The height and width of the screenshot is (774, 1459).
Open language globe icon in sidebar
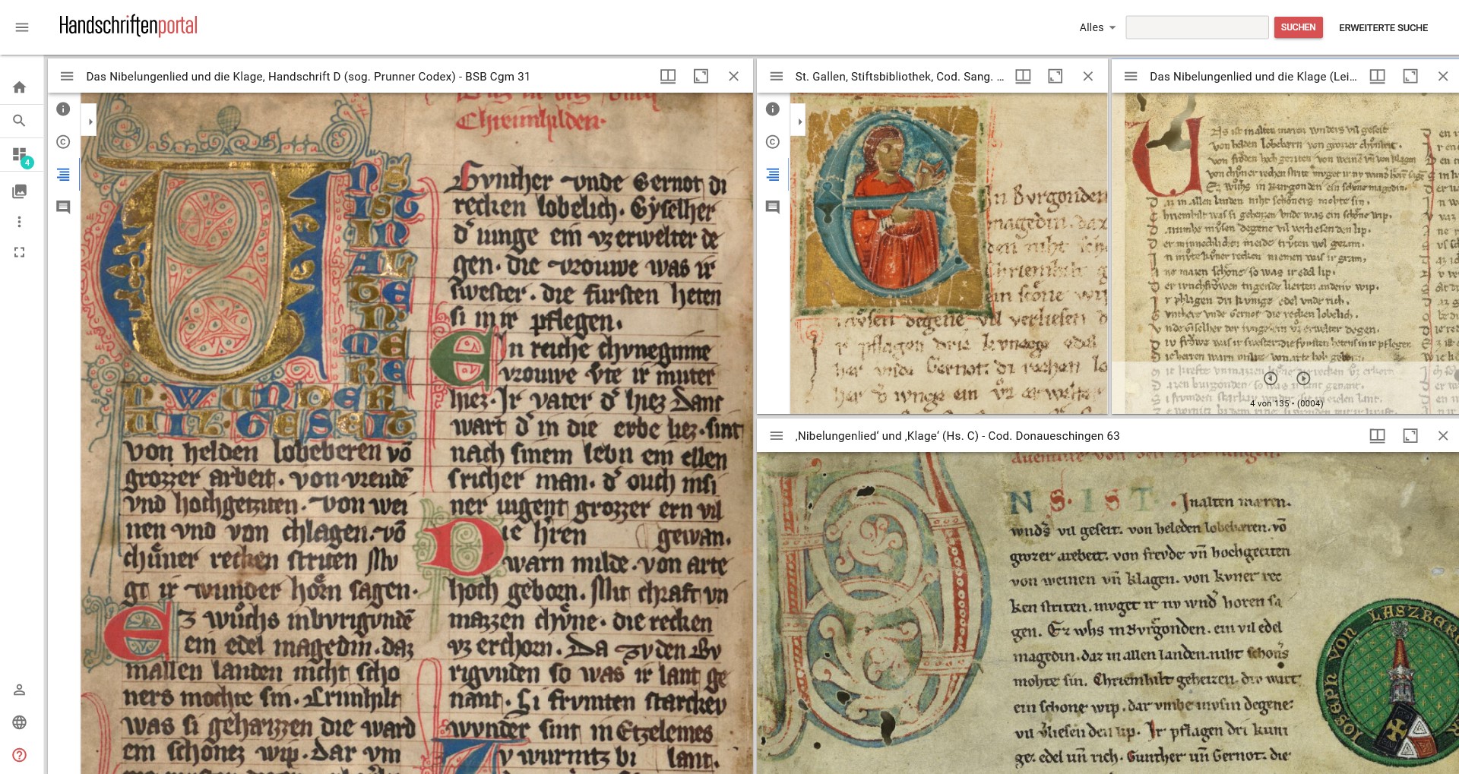point(20,722)
